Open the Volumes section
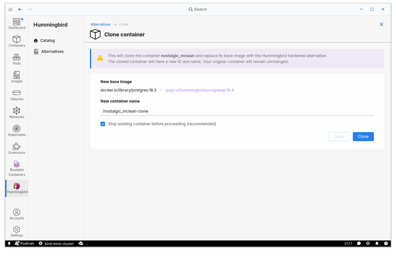The image size is (396, 257). coord(17,95)
